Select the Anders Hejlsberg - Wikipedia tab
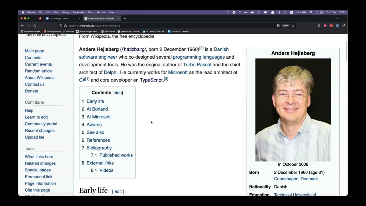Screen dimensions: 366x206 pyautogui.click(x=102, y=19)
